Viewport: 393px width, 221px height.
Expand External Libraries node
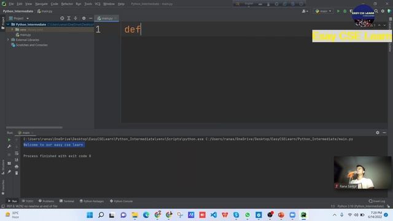point(8,40)
